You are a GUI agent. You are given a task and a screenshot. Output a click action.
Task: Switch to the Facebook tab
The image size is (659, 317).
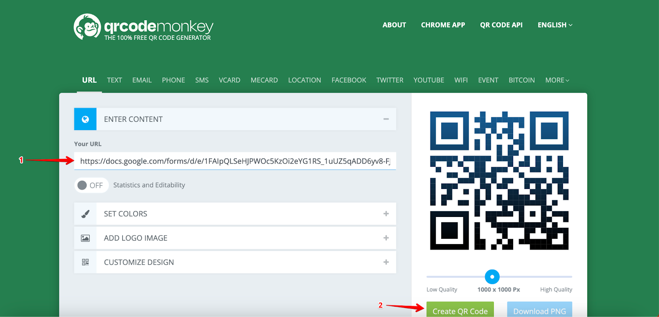click(349, 80)
